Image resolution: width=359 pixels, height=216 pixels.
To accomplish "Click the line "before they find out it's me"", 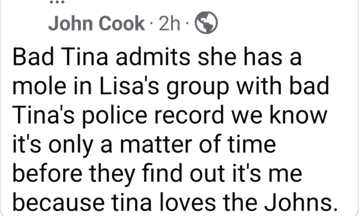I will pos(157,173).
